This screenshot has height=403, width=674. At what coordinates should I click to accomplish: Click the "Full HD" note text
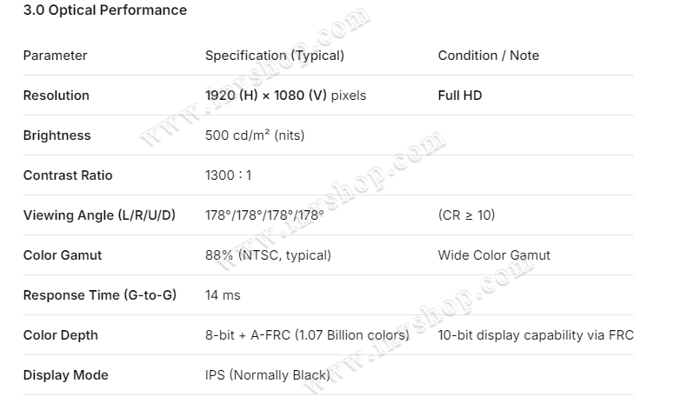tap(460, 96)
